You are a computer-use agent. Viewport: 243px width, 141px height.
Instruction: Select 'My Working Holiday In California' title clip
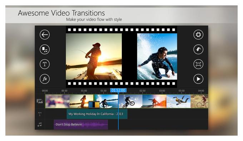click(x=97, y=114)
